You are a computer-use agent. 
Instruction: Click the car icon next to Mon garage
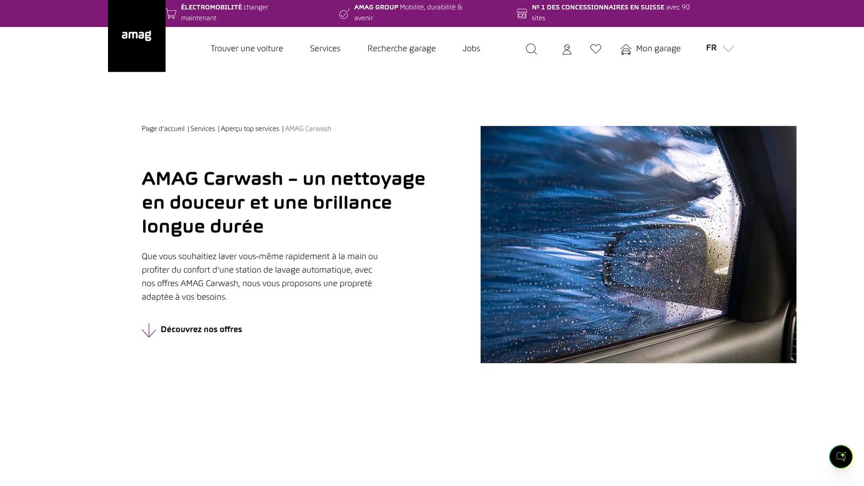click(x=625, y=49)
